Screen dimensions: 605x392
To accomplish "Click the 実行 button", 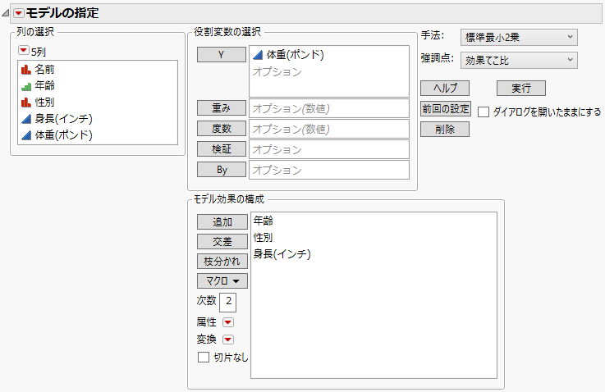I will coord(521,89).
